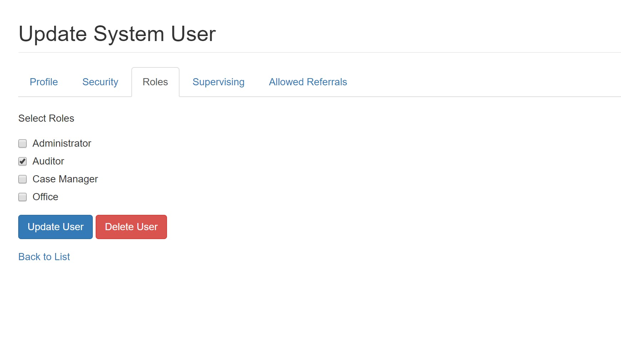Screen dimensions: 621x354
Task: Switch to the Supervising tab
Action: [x=218, y=82]
